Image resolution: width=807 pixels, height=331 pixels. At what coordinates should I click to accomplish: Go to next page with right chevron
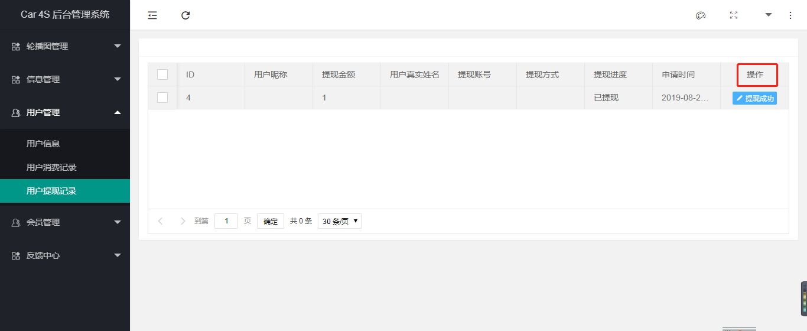click(x=183, y=221)
